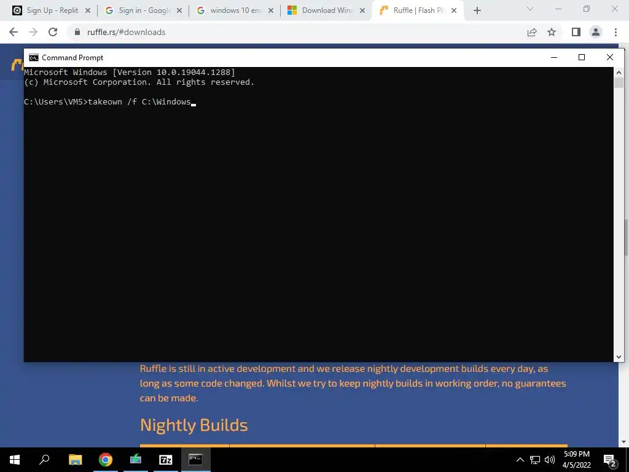629x472 pixels.
Task: View site information lock icon
Action: click(77, 32)
